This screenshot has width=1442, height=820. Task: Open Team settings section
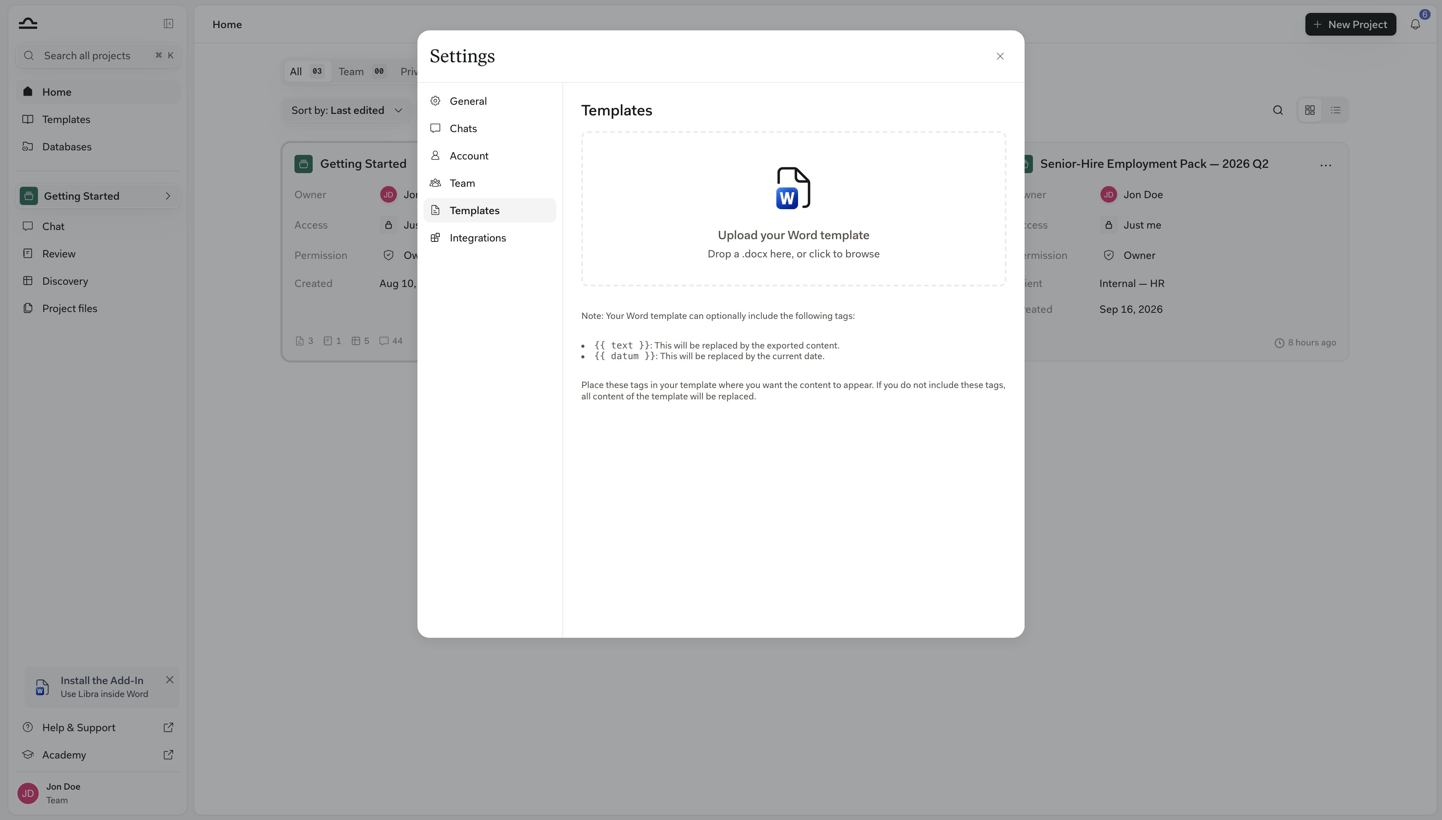(490, 183)
